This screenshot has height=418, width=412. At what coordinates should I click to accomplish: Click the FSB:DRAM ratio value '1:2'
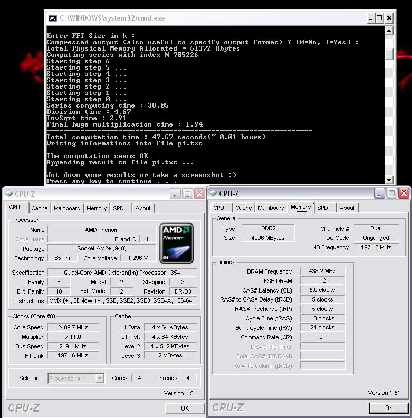(x=322, y=280)
